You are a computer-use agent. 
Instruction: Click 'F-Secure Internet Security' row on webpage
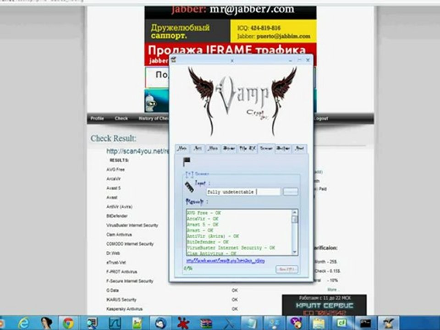click(130, 281)
